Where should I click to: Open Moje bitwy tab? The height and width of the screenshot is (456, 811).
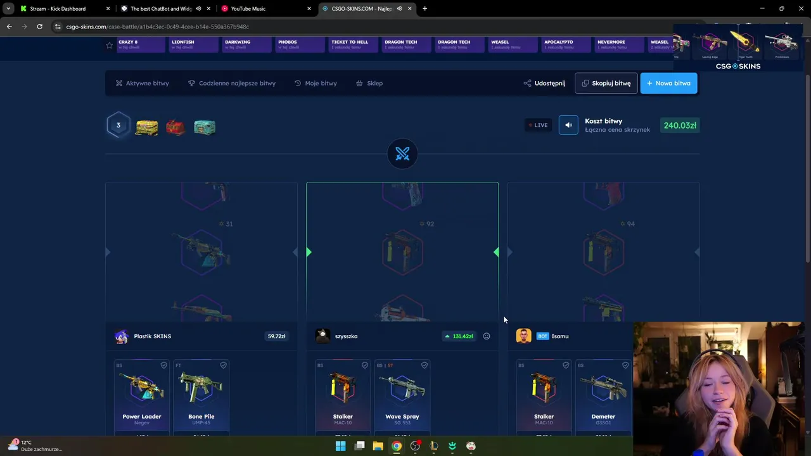(x=316, y=83)
